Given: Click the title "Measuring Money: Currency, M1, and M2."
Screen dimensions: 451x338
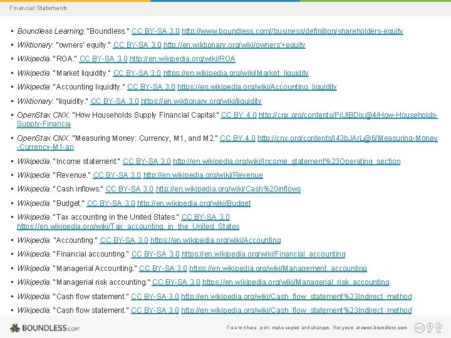Looking at the screenshot, I should point(145,138).
